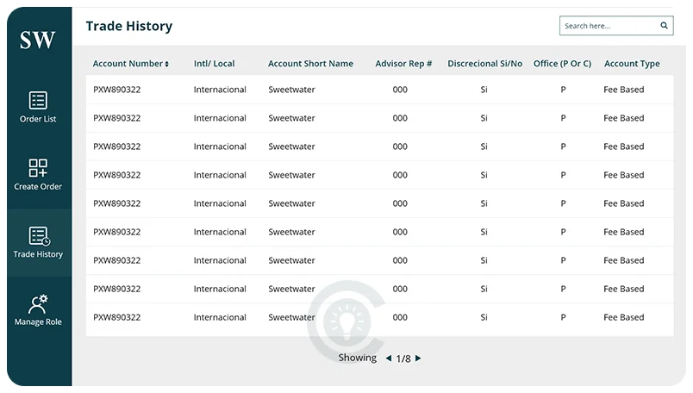This screenshot has width=693, height=393.
Task: Click the Office (P Or C) header
Action: tap(562, 64)
